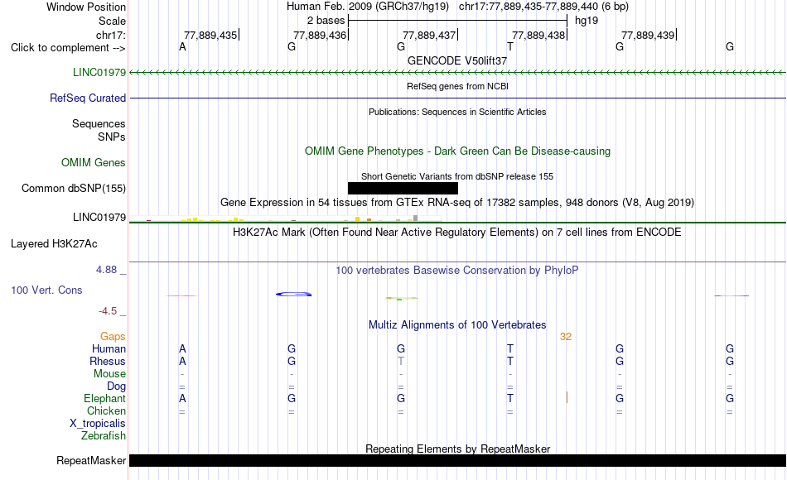Click the gray T base in Rhesus row
This screenshot has width=787, height=480.
pos(400,361)
